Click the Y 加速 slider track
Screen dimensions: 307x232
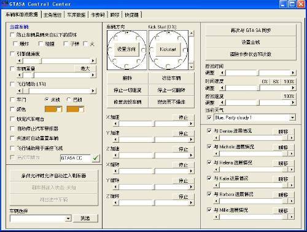[153, 139]
